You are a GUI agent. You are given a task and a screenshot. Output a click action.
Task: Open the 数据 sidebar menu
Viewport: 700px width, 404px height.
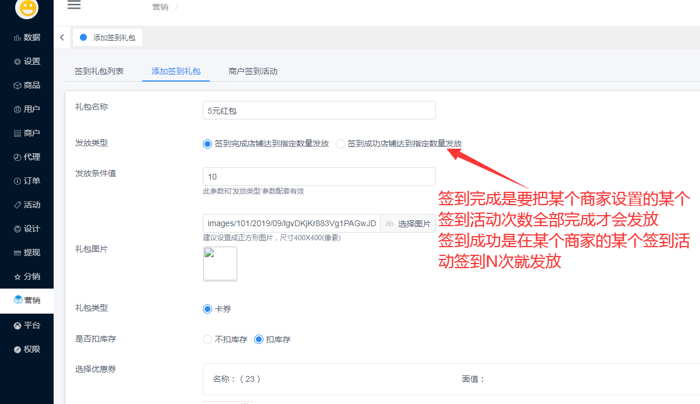click(x=27, y=37)
